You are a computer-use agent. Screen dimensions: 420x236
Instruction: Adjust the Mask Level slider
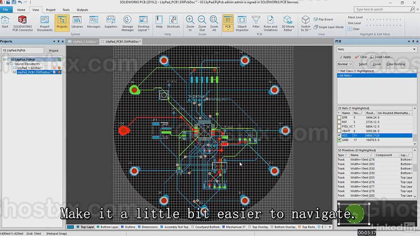pos(384,19)
